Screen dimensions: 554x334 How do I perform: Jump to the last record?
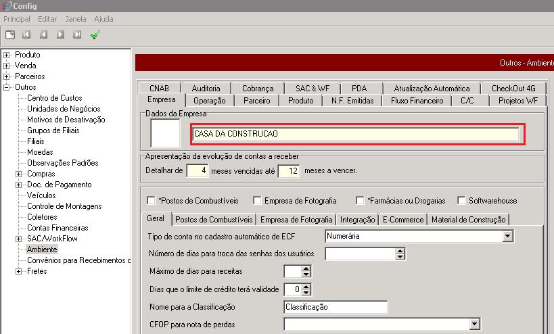(78, 34)
